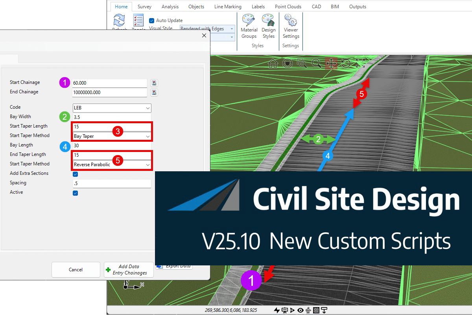Click the Refresh icon in the ribbon
472x315 pixels.
(119, 20)
